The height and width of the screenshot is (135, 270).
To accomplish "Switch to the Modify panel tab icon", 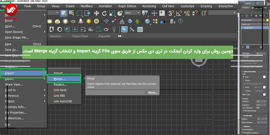I will 247,16.
